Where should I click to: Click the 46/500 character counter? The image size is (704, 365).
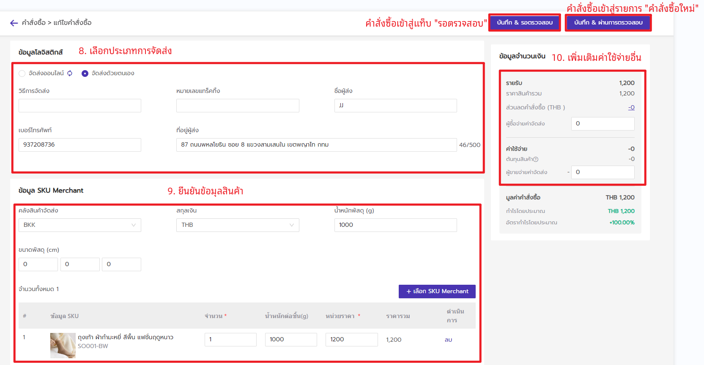pos(470,145)
